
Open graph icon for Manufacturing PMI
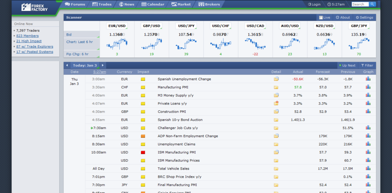[x=368, y=87]
